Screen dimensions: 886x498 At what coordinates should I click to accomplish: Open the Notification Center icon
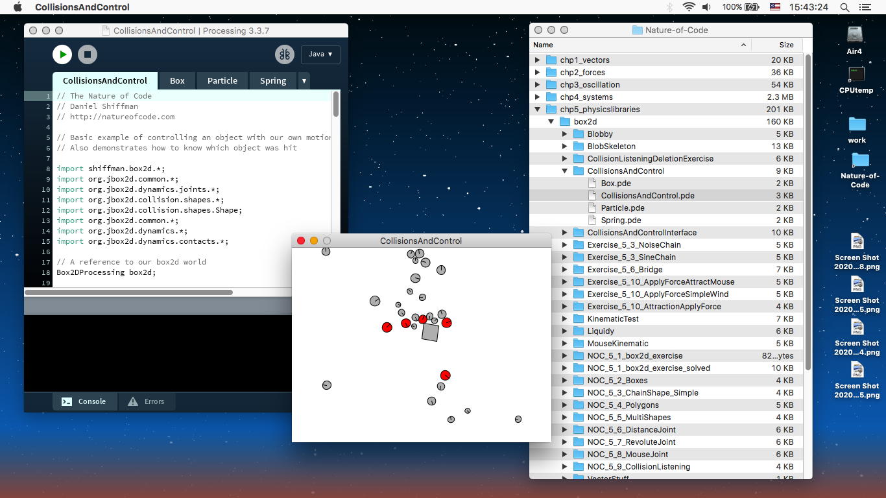865,7
